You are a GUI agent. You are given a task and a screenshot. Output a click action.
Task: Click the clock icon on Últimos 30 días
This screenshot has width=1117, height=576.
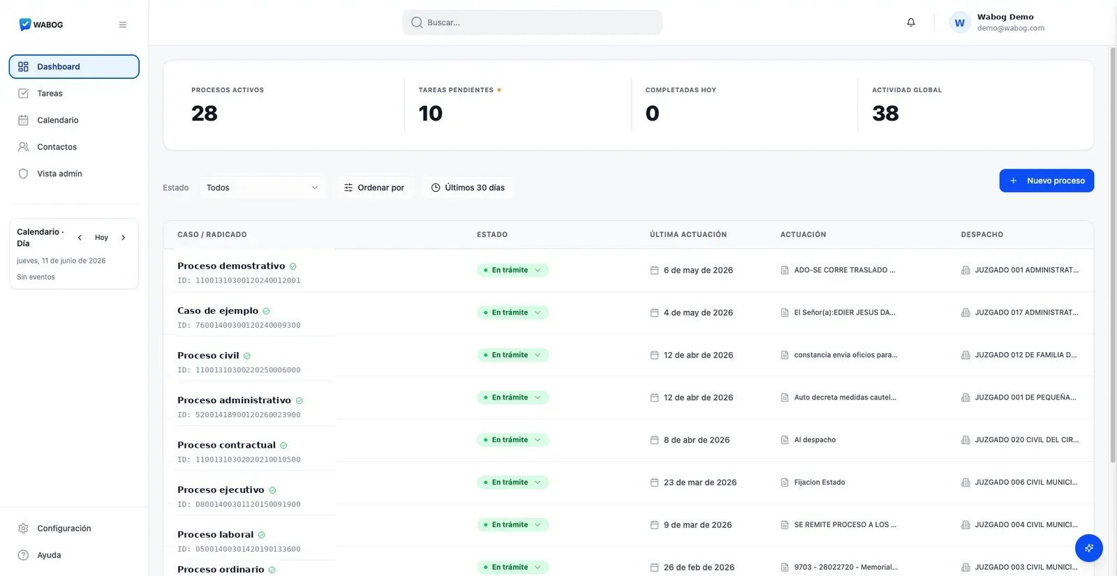[436, 188]
